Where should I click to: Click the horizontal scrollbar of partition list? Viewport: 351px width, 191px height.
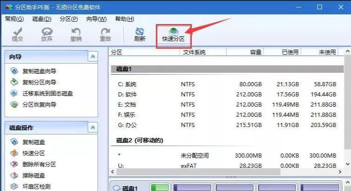point(198,172)
